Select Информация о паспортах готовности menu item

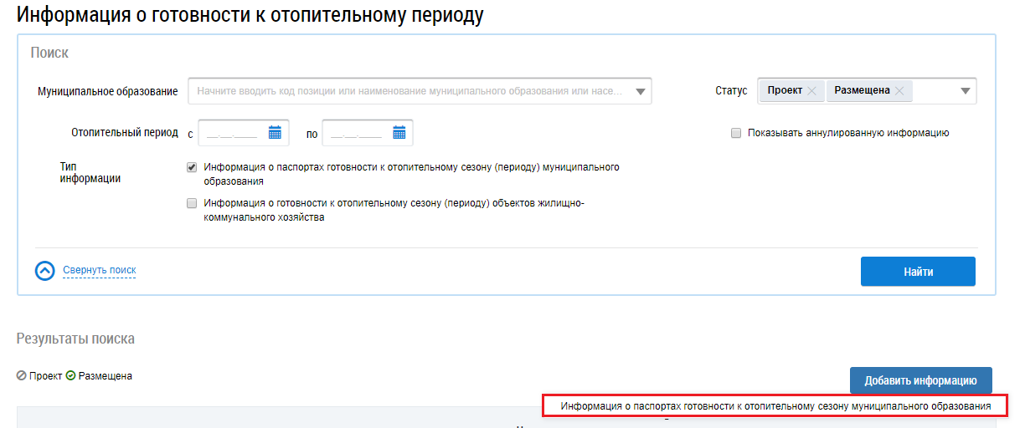(775, 405)
